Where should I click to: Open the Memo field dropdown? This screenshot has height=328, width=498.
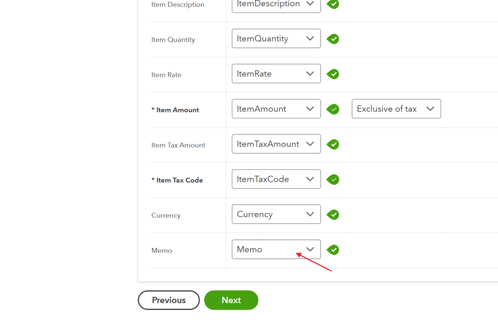pos(276,249)
